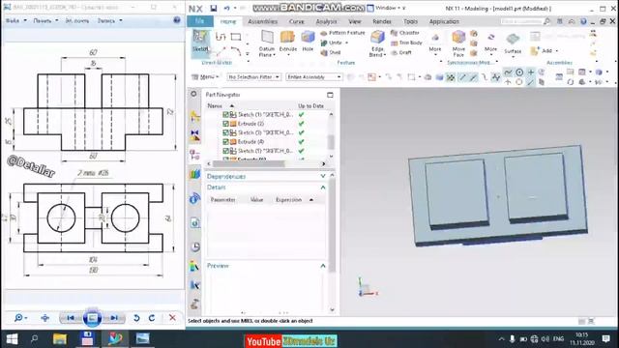Go to next image in image viewer
This screenshot has height=348, width=619.
114,318
